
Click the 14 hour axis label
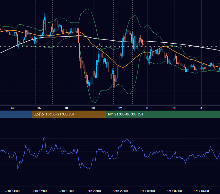(12, 108)
